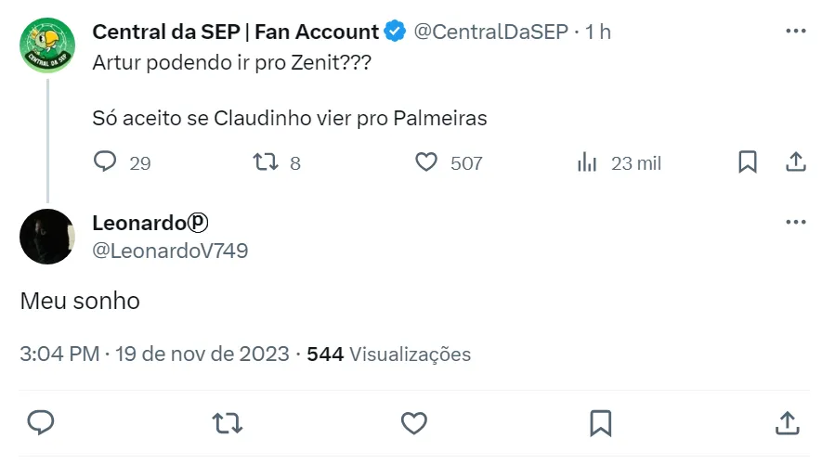Open more options for Leonardo's tweet
The width and height of the screenshot is (822, 464).
[x=795, y=223]
